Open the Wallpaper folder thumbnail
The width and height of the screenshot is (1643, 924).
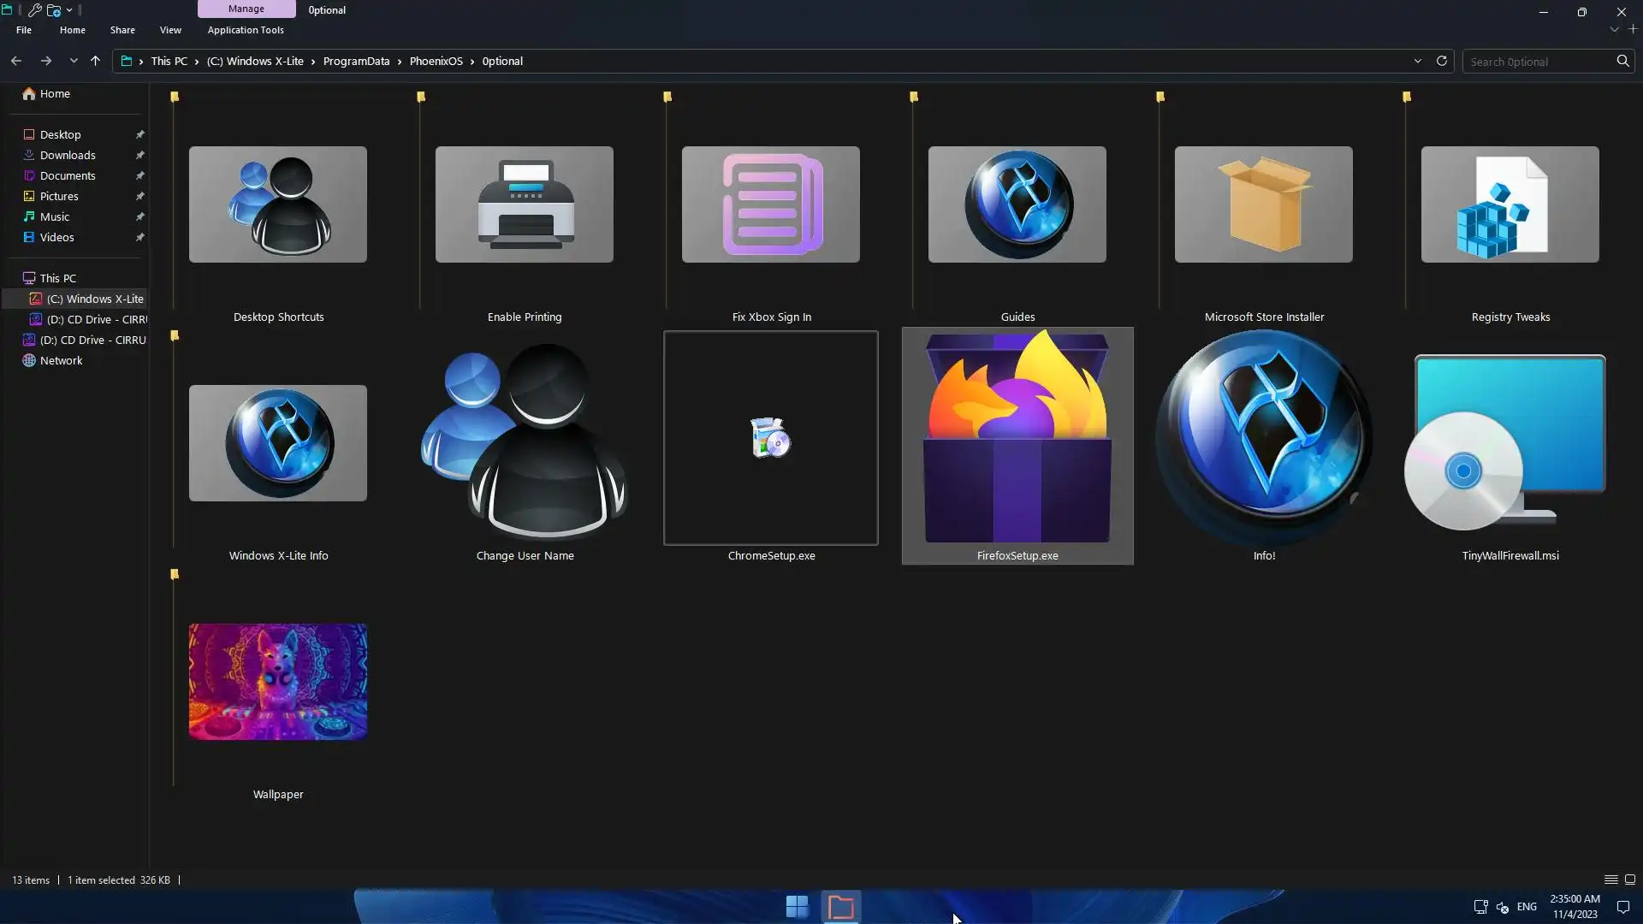277,682
